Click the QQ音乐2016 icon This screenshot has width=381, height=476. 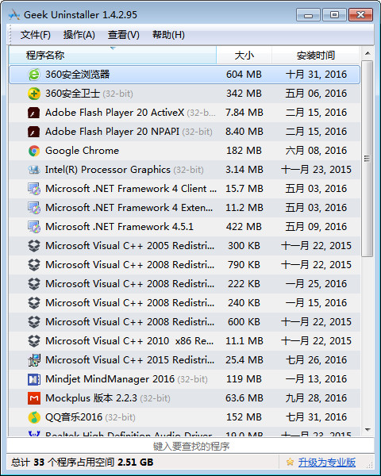(x=34, y=417)
